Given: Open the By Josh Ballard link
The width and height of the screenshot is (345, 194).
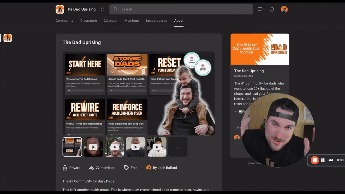Looking at the screenshot, I should (x=165, y=168).
